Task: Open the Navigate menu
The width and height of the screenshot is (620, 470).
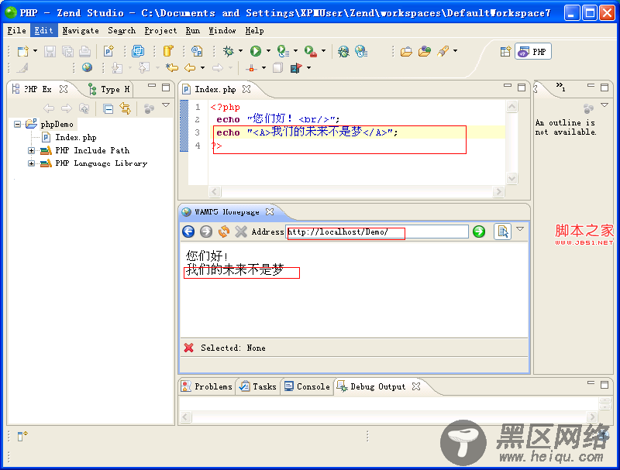Action: point(80,31)
